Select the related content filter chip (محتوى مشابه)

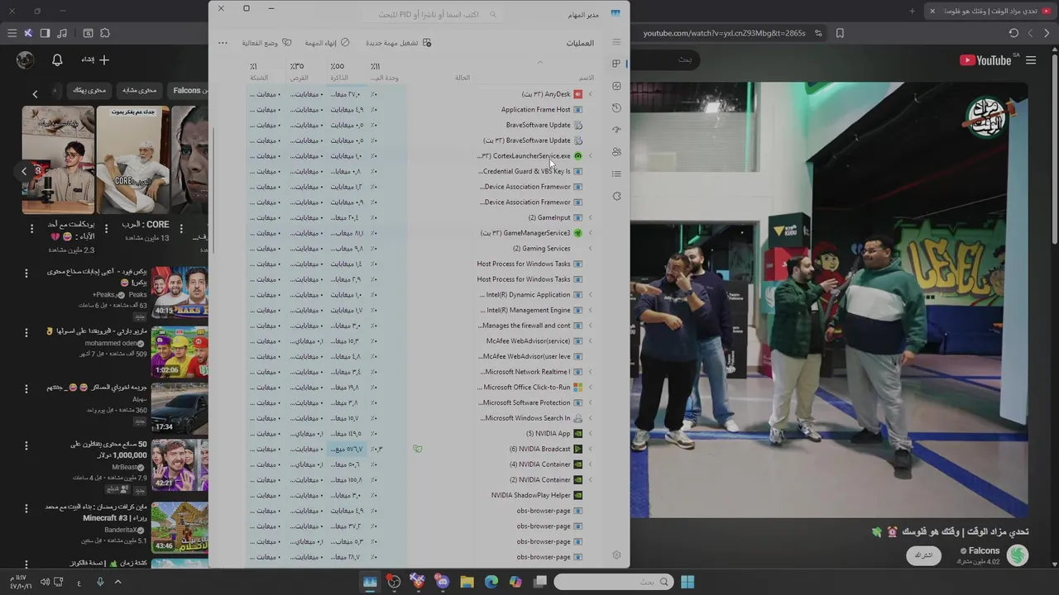(x=139, y=90)
